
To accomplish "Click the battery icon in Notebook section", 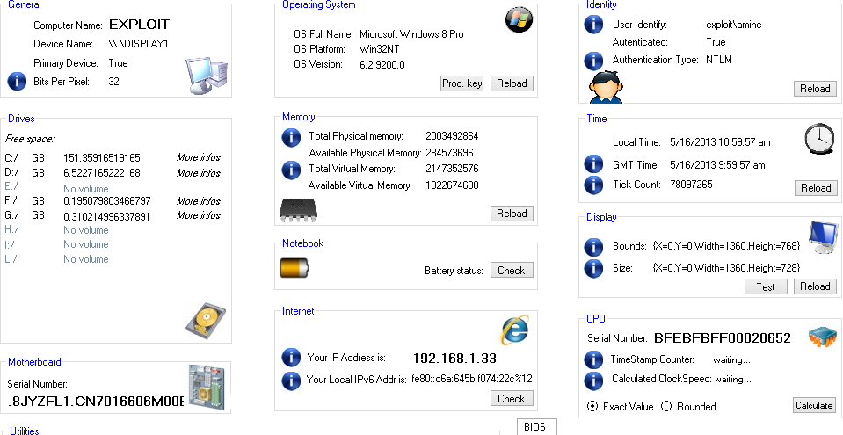I will 294,269.
